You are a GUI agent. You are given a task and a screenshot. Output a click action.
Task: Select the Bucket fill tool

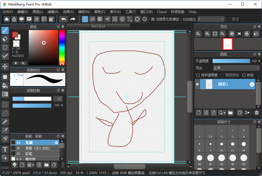pyautogui.click(x=5, y=86)
